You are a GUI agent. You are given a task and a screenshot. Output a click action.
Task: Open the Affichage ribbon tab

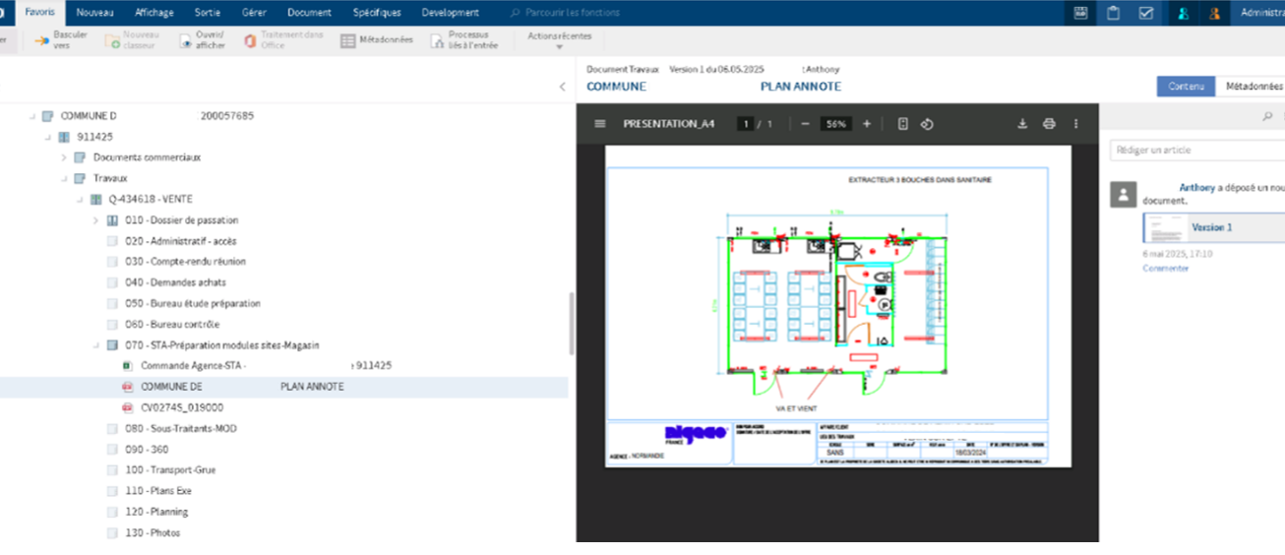point(154,13)
